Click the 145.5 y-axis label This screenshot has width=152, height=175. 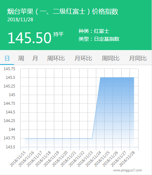pyautogui.click(x=10, y=77)
